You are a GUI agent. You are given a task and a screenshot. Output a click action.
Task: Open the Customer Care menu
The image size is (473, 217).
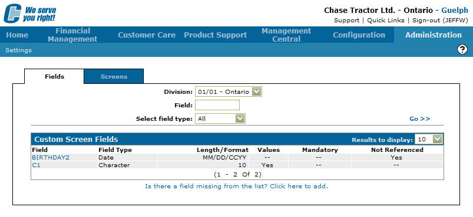(x=147, y=35)
